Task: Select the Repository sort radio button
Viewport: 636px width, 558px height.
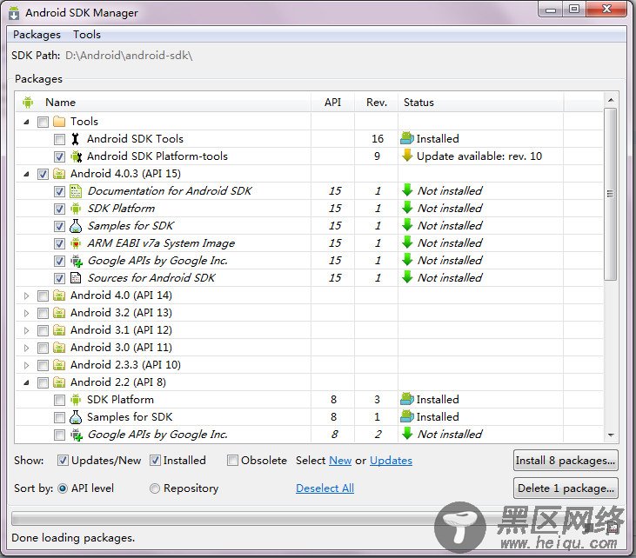Action: (155, 488)
